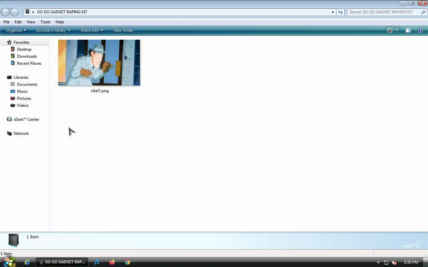Open the music player taskbar icon
This screenshot has height=267, width=428.
(97, 262)
